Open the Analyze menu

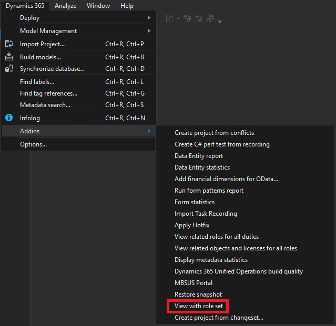point(65,6)
